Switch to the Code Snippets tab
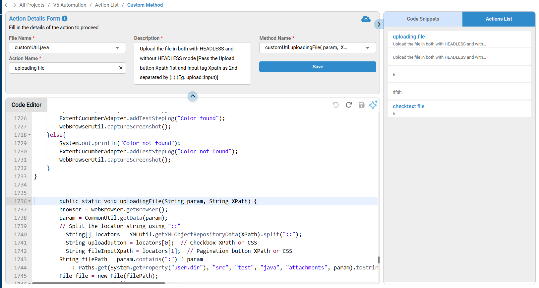The image size is (539, 288). click(x=423, y=19)
